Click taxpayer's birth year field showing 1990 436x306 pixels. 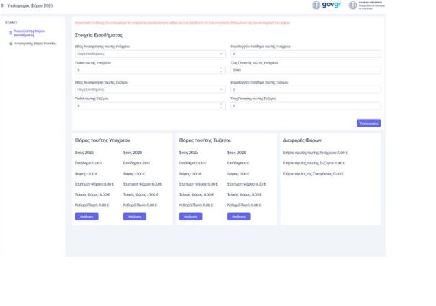tap(305, 70)
